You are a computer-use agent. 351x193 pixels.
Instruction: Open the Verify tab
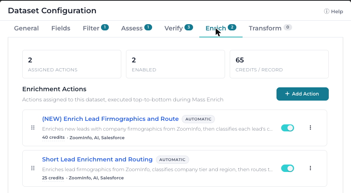tap(179, 28)
